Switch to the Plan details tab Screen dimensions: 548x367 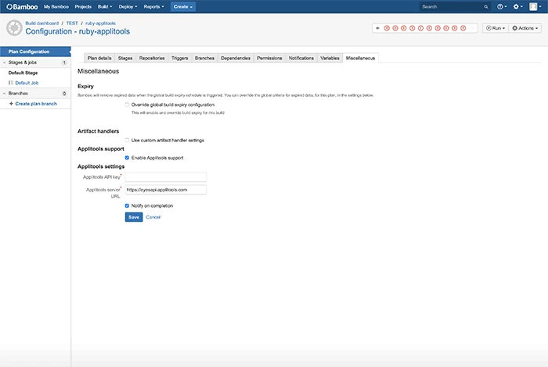pos(99,59)
